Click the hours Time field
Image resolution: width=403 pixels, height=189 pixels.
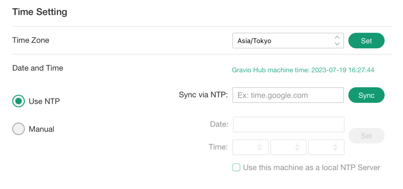246,147
